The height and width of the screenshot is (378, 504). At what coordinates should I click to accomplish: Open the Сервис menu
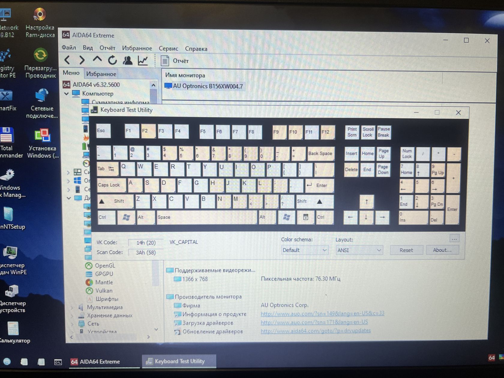click(168, 48)
